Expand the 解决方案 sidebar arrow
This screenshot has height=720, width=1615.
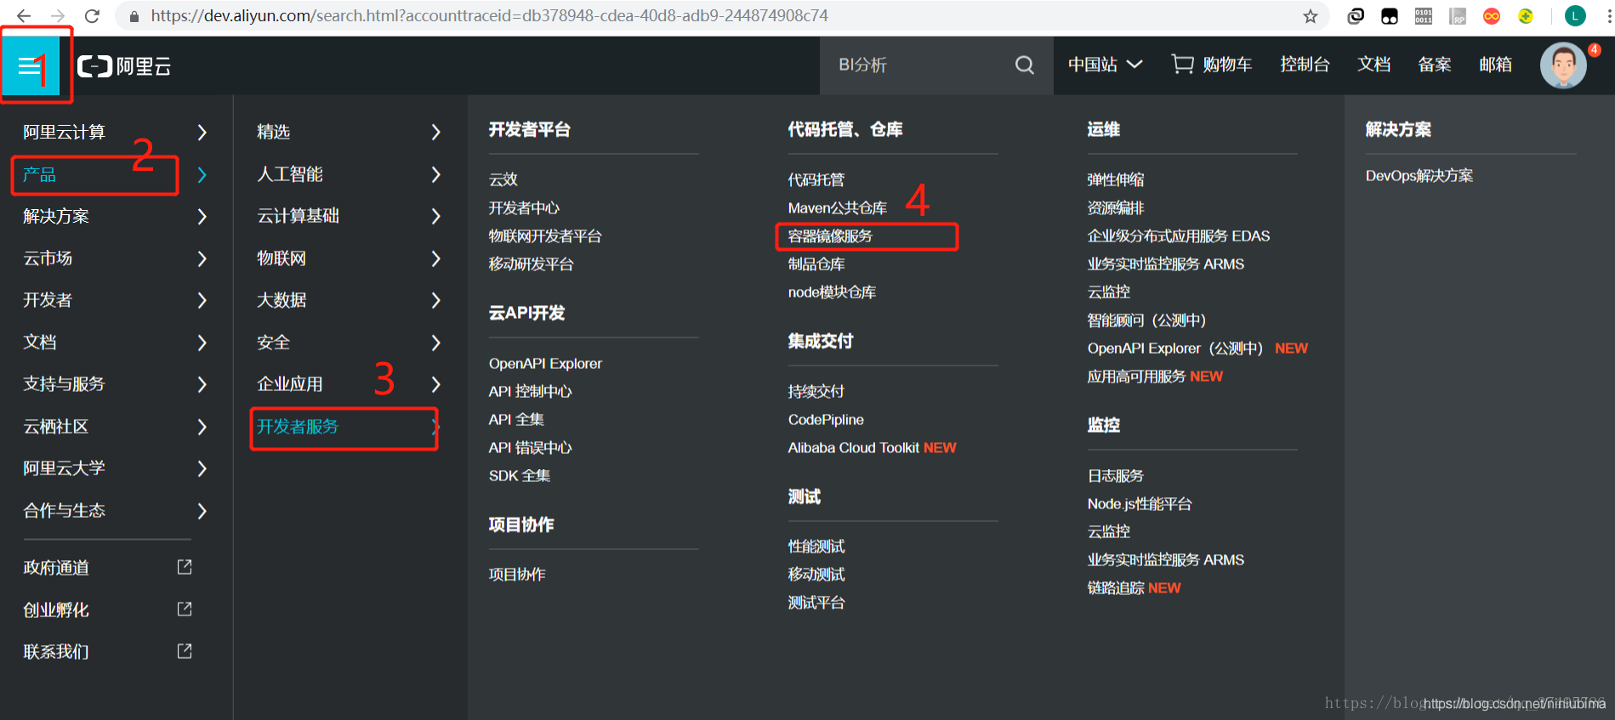pos(202,216)
